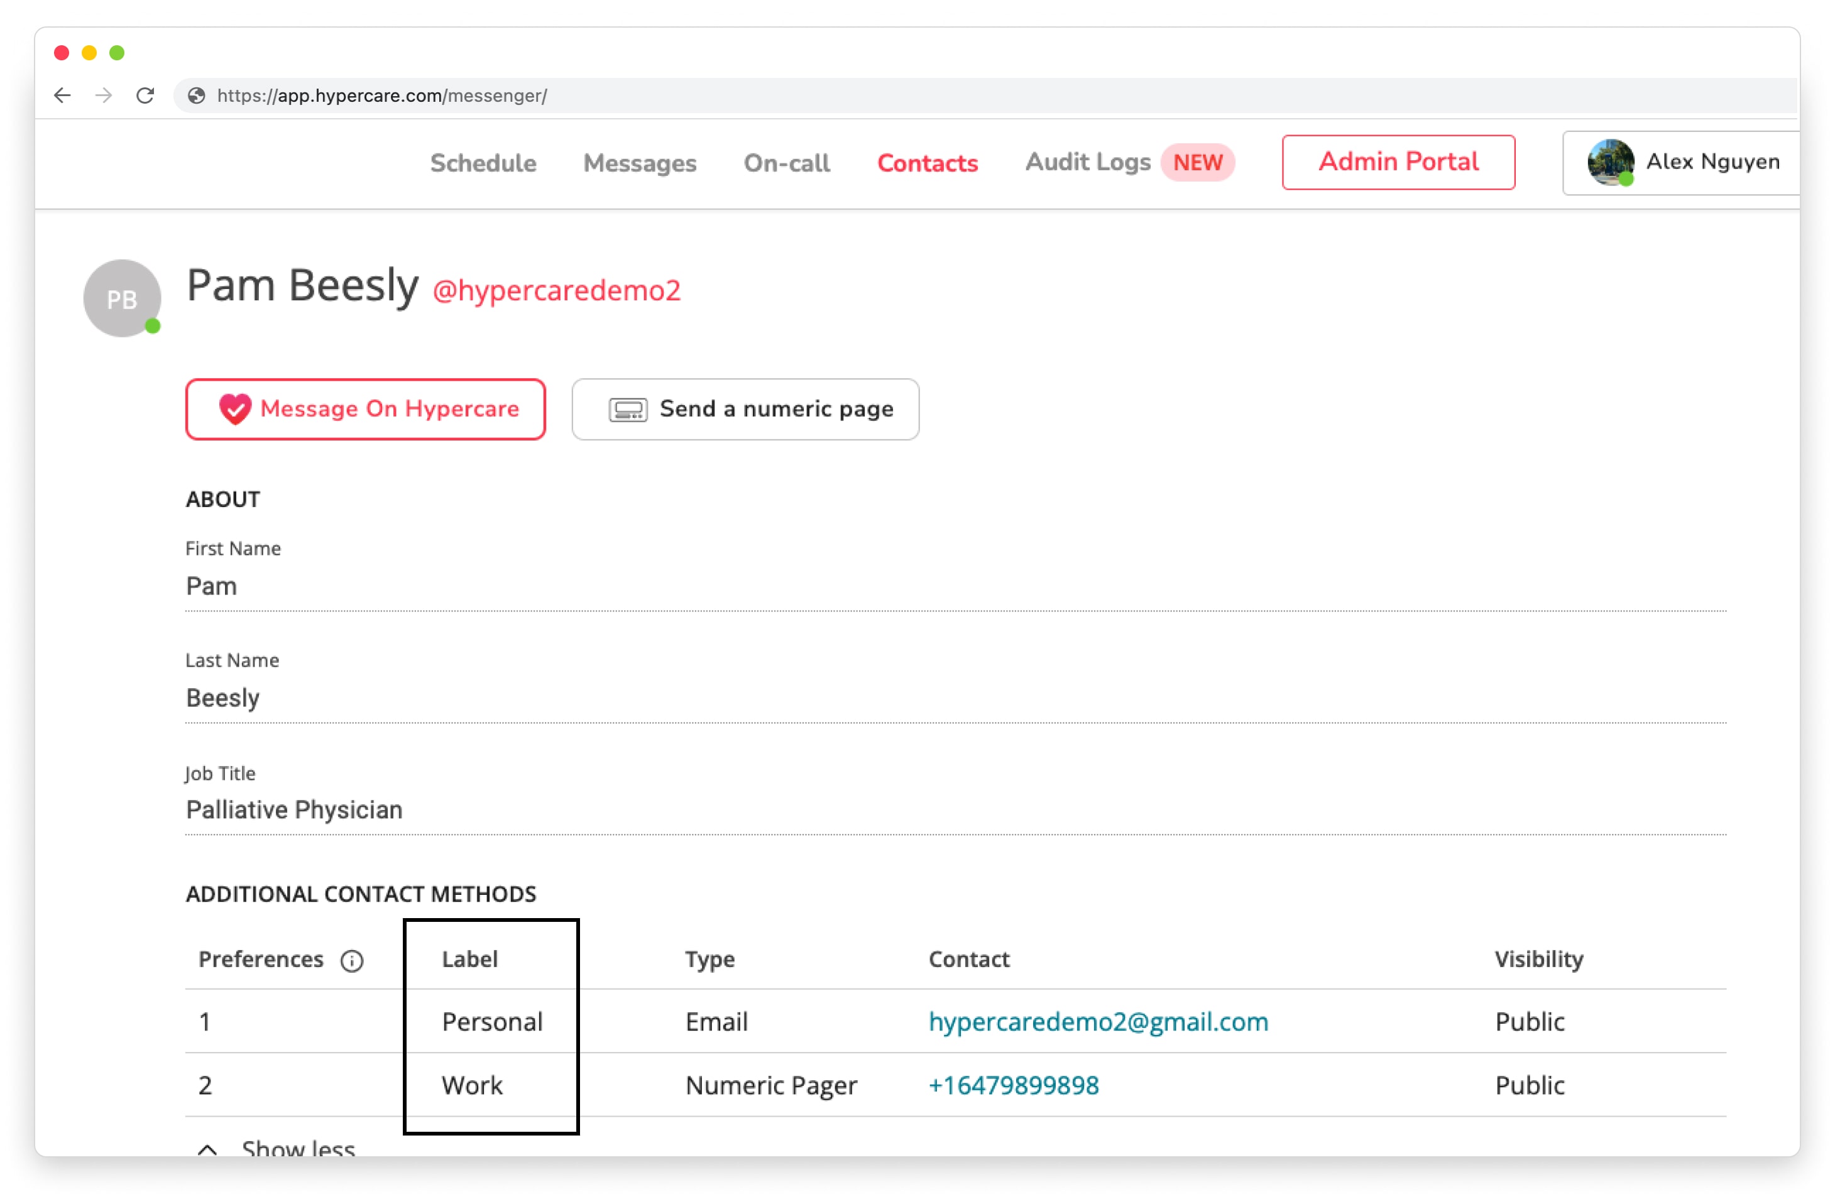The width and height of the screenshot is (1835, 1199).
Task: Click the Preferences column header
Action: click(261, 959)
